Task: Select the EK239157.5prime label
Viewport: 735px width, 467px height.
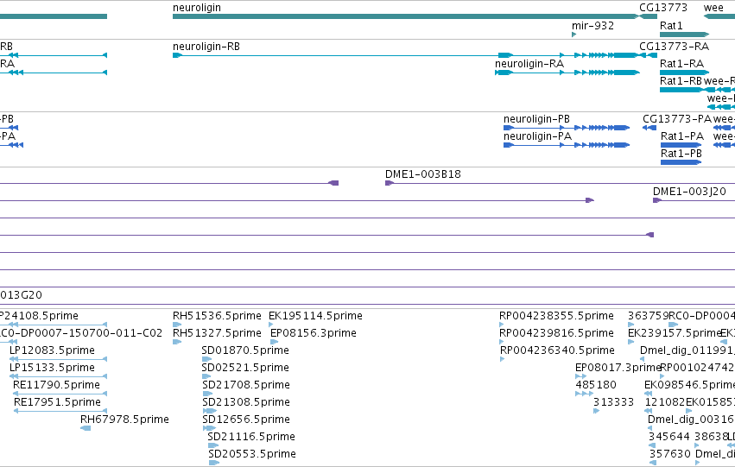Action: (x=674, y=333)
